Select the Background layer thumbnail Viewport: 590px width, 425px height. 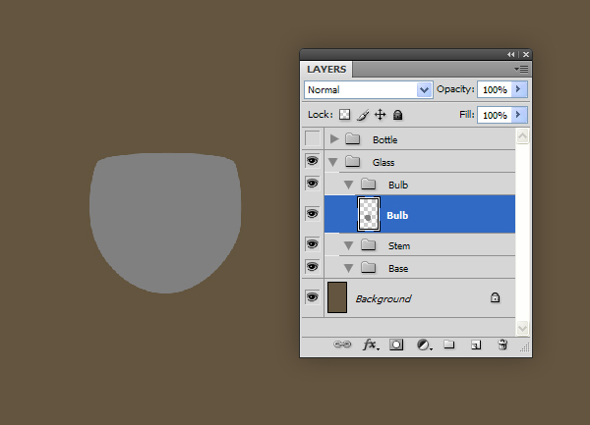coord(337,297)
